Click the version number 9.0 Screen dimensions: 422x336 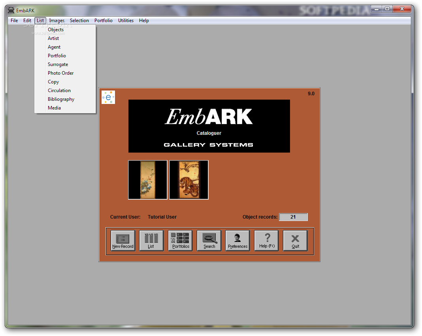click(311, 94)
